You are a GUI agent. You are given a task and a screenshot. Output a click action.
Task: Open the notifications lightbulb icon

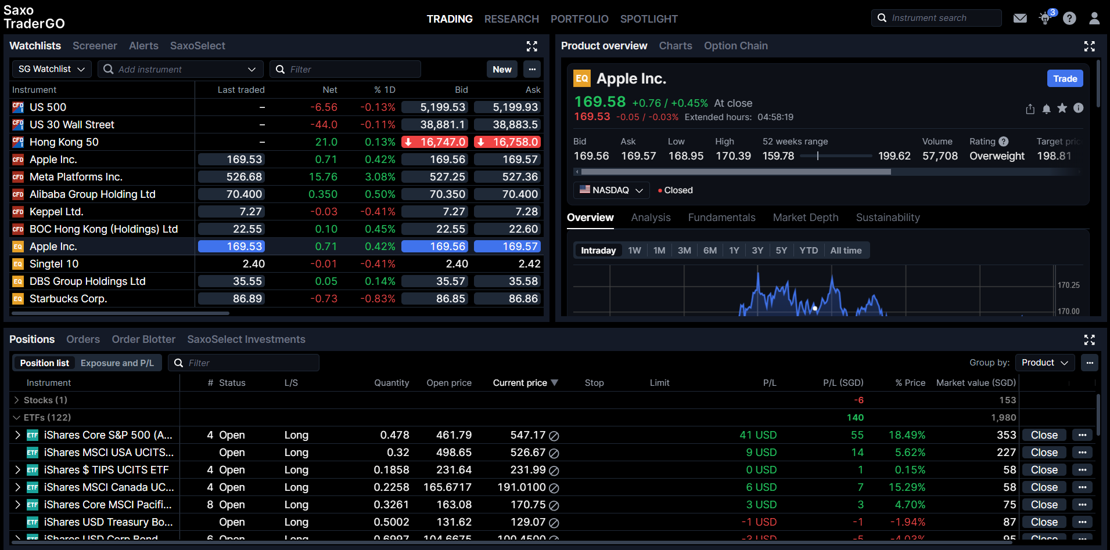pyautogui.click(x=1046, y=19)
